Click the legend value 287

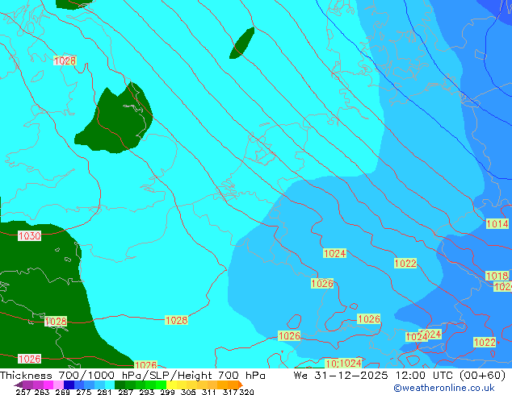tap(126, 392)
